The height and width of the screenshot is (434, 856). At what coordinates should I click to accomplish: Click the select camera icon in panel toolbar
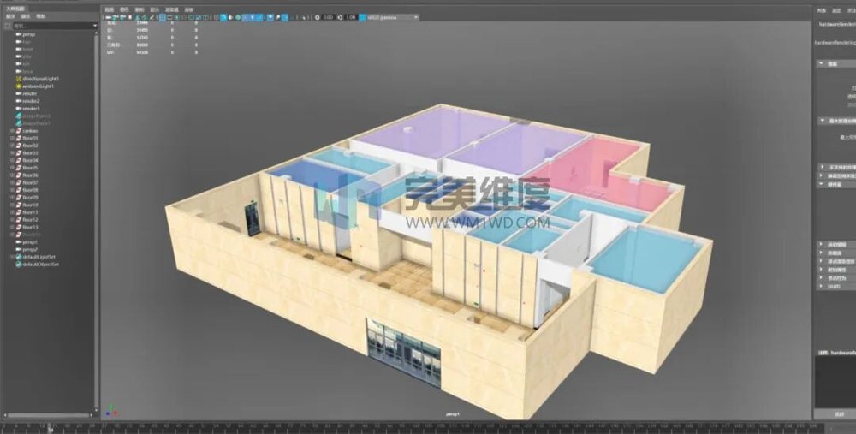click(109, 17)
